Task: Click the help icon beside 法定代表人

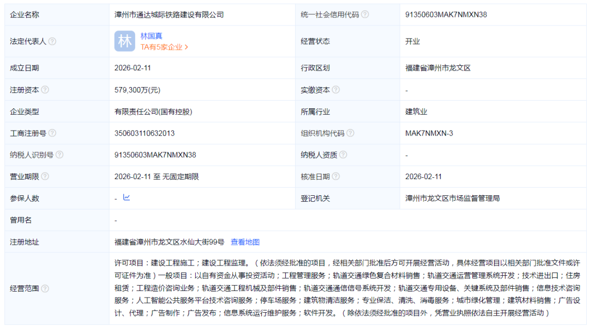Action: tap(52, 41)
